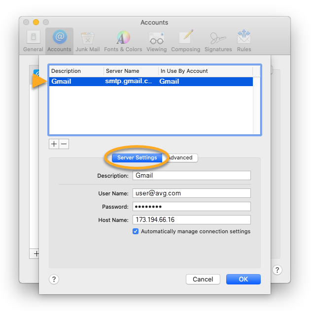This screenshot has height=311, width=311.
Task: Open the Composing preferences icon
Action: pyautogui.click(x=186, y=41)
